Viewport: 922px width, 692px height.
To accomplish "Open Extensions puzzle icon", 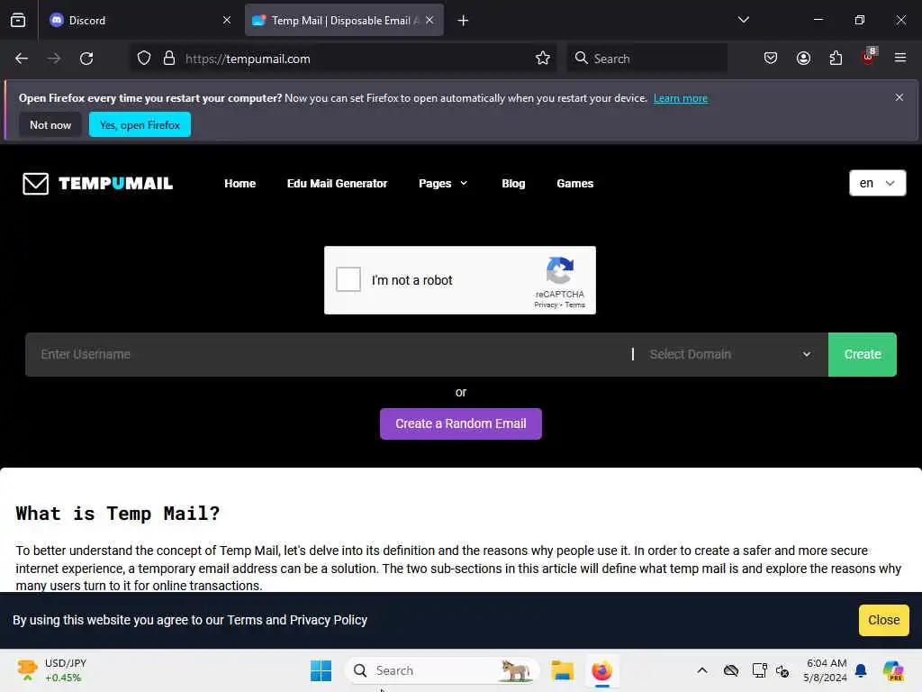I will click(x=836, y=59).
